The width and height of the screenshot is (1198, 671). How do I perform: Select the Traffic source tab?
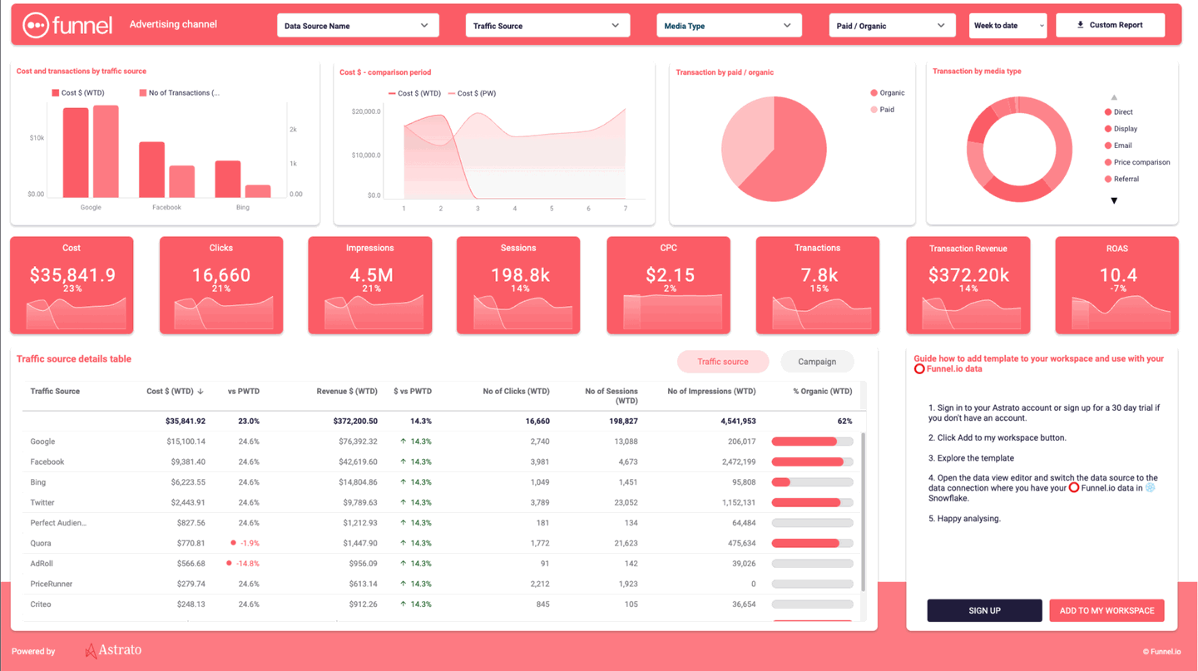pyautogui.click(x=722, y=361)
